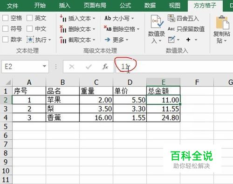Enable the 中文 checkbox
The height and width of the screenshot is (184, 233).
coord(29,29)
